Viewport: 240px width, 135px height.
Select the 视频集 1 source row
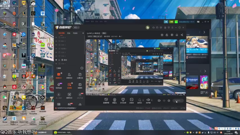click(x=69, y=49)
